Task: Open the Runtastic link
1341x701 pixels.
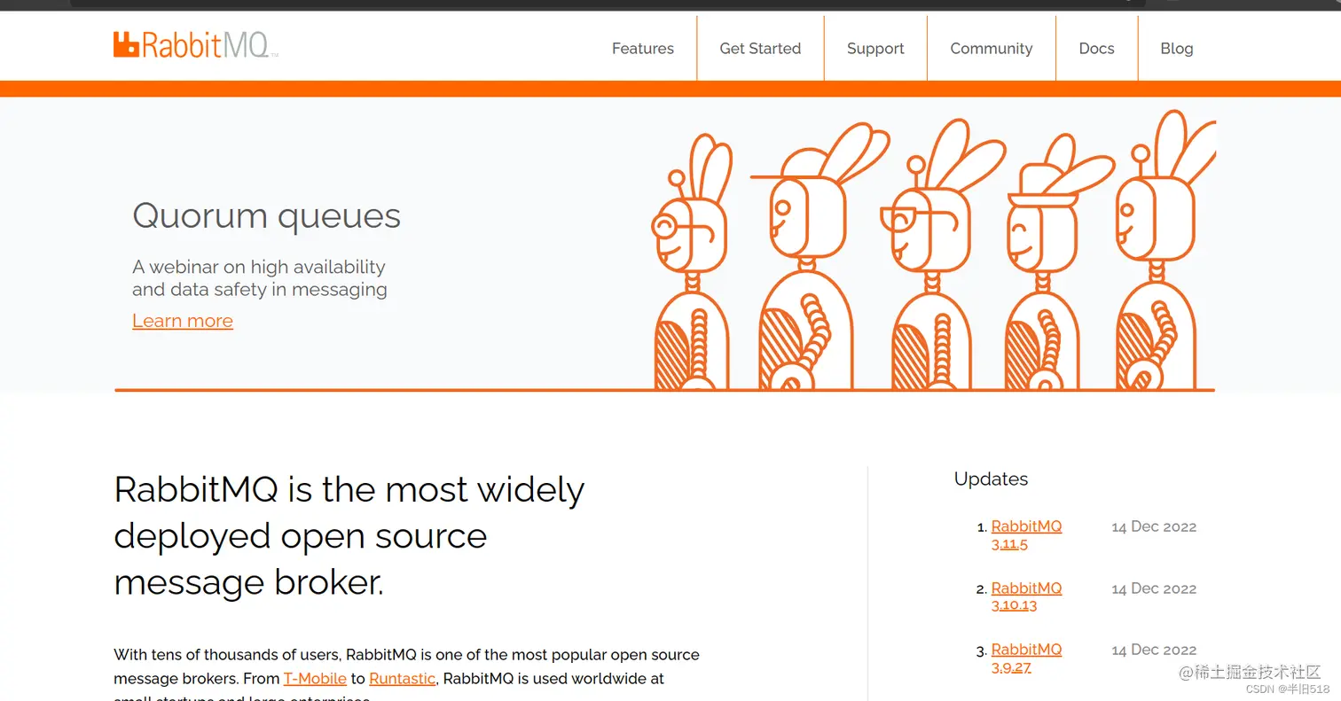Action: tap(402, 679)
